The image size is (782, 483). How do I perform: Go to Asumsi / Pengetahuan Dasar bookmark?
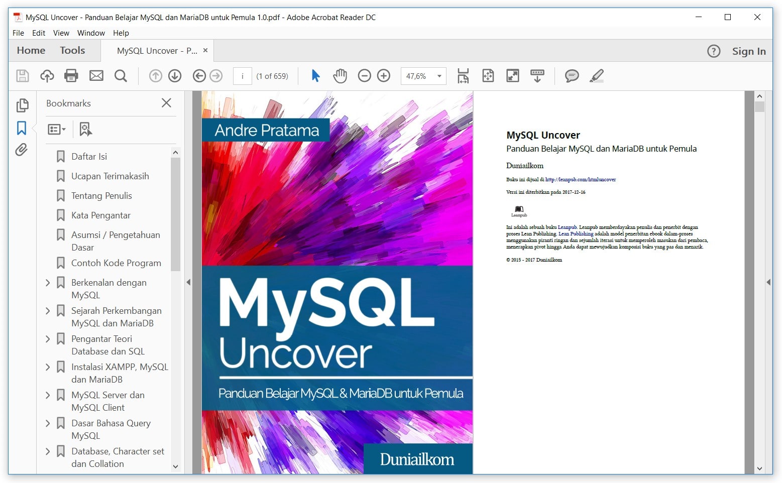coord(116,241)
